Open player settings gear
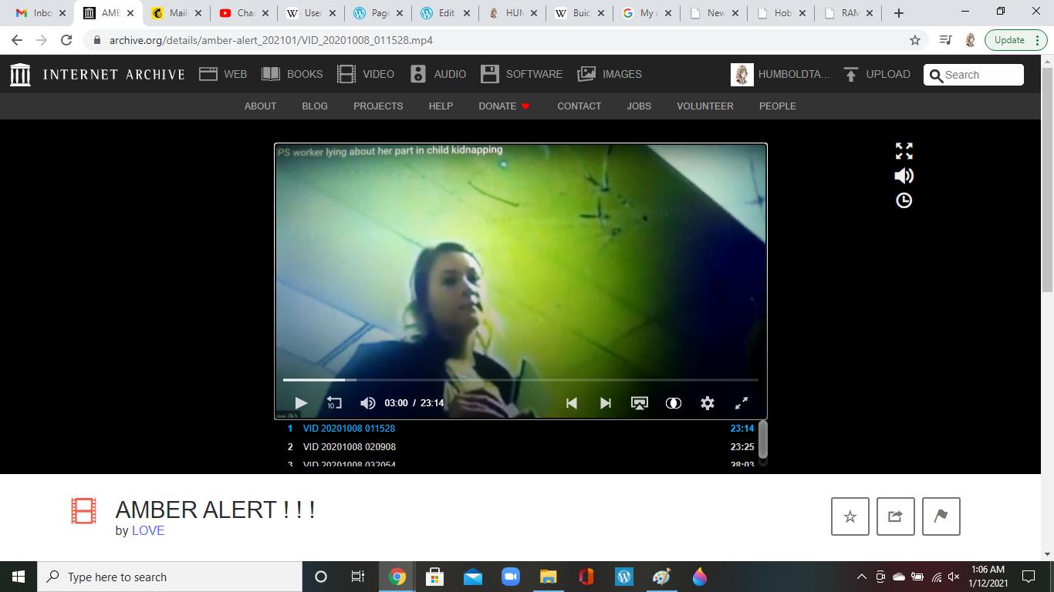 tap(708, 403)
